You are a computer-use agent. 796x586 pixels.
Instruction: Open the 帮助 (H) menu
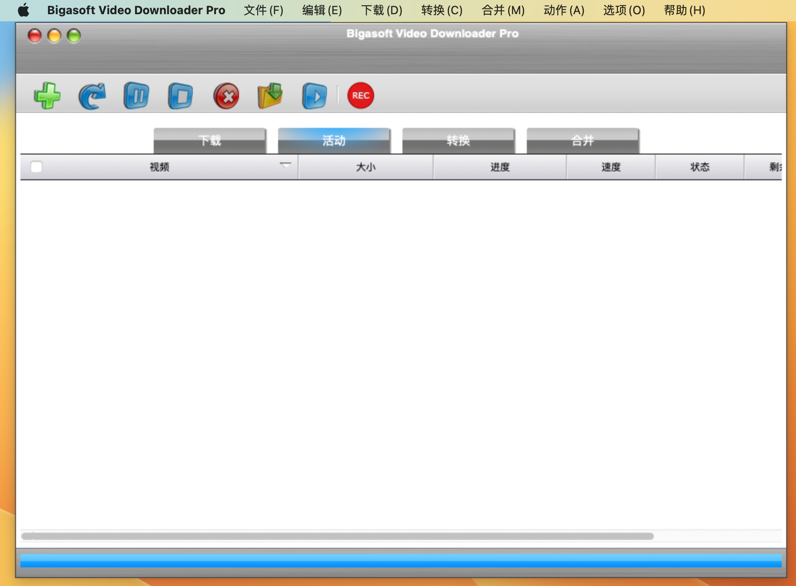[x=684, y=10]
